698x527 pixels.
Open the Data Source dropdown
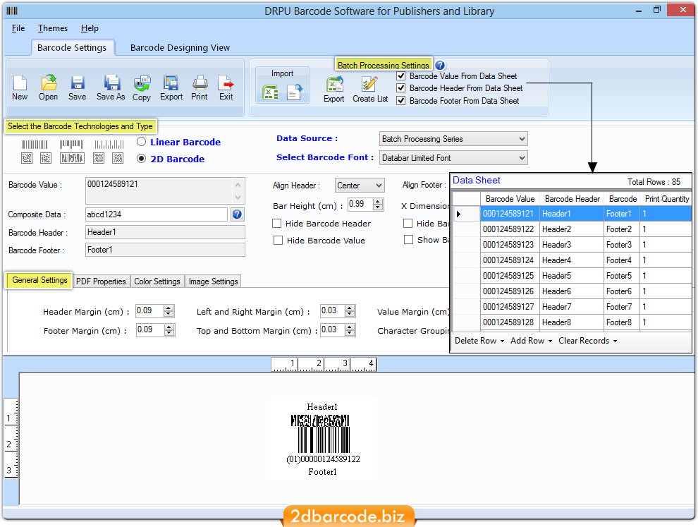point(453,139)
